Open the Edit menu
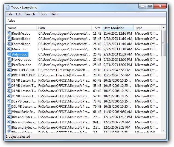The image size is (174, 147). [x=19, y=14]
